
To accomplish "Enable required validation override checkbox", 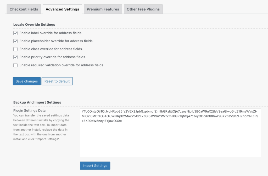I will [x=15, y=65].
